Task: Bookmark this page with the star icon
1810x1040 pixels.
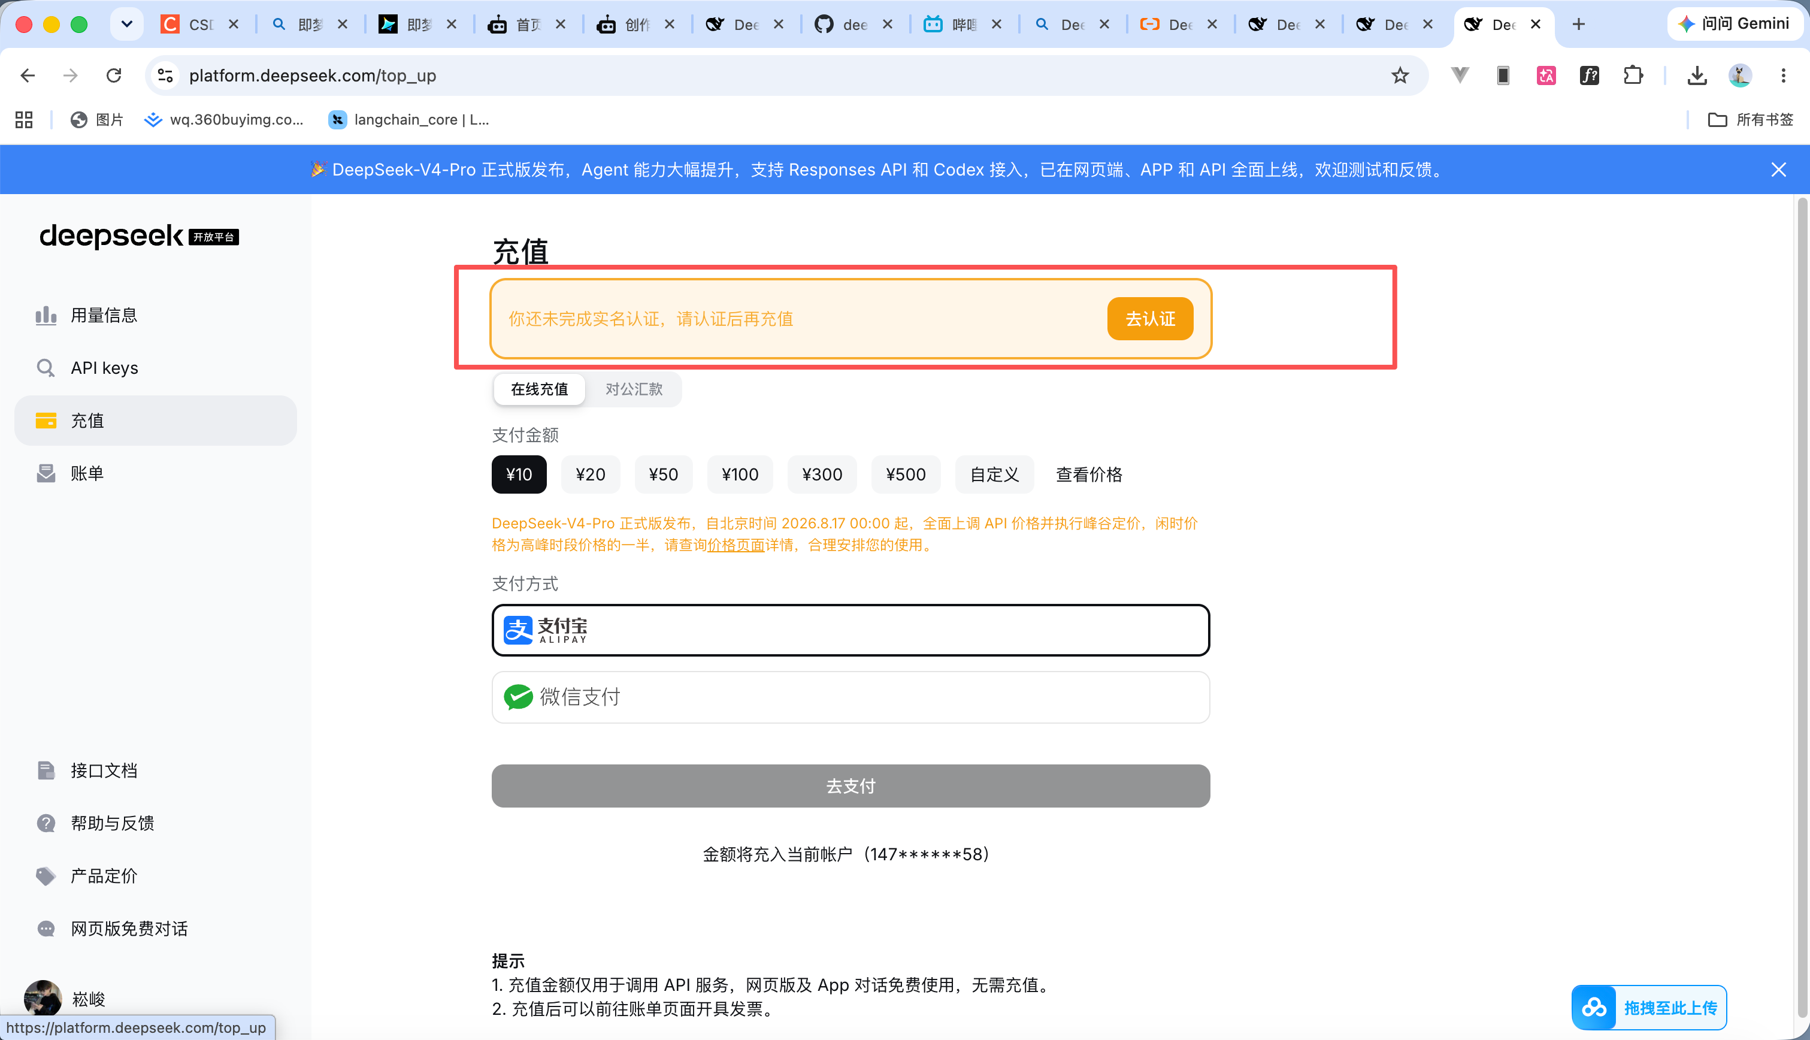Action: click(x=1400, y=75)
